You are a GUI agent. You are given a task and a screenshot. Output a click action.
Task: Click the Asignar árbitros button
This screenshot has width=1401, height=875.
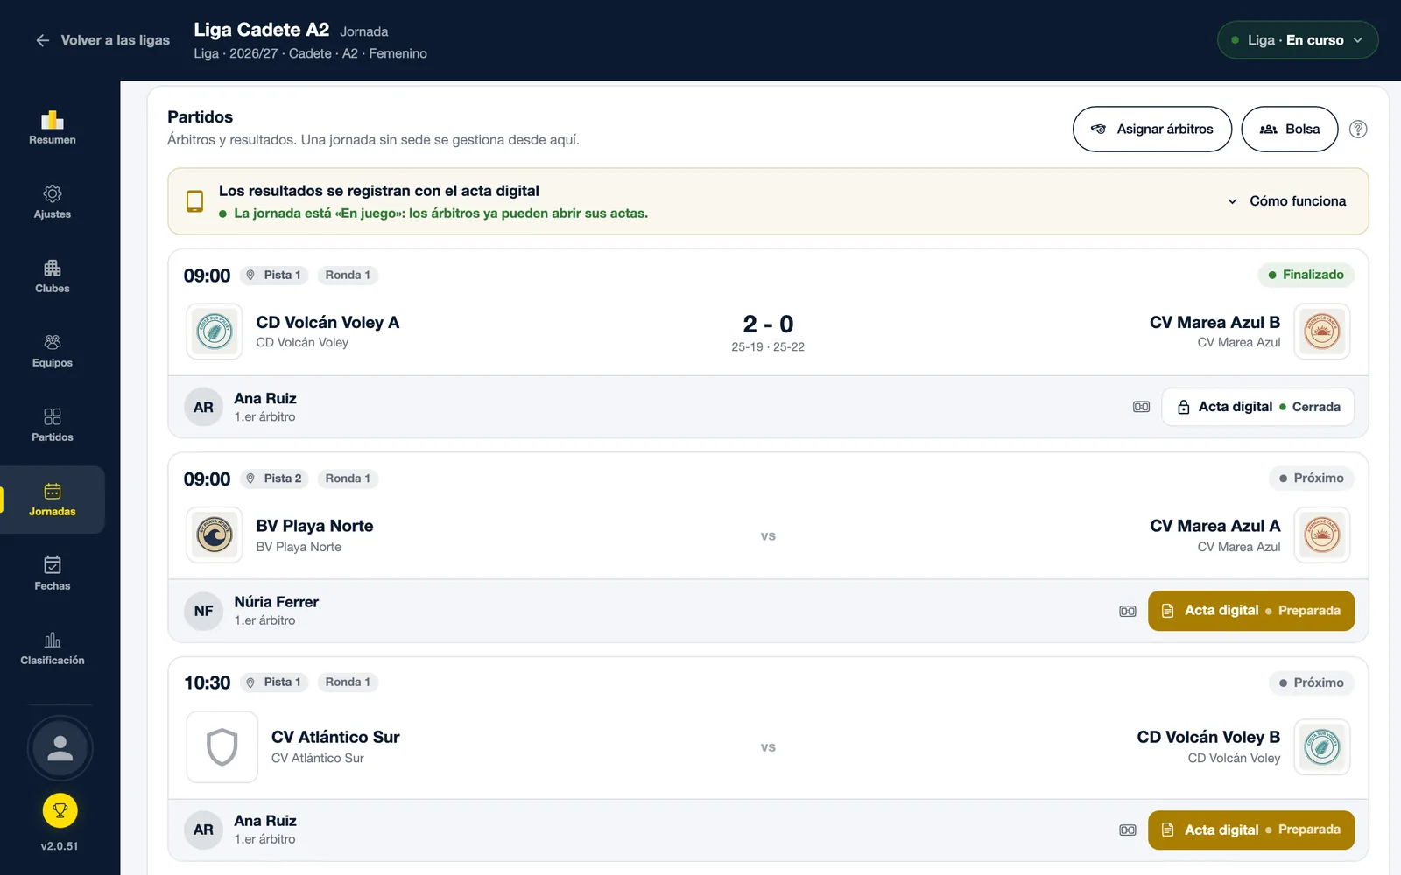click(x=1152, y=129)
